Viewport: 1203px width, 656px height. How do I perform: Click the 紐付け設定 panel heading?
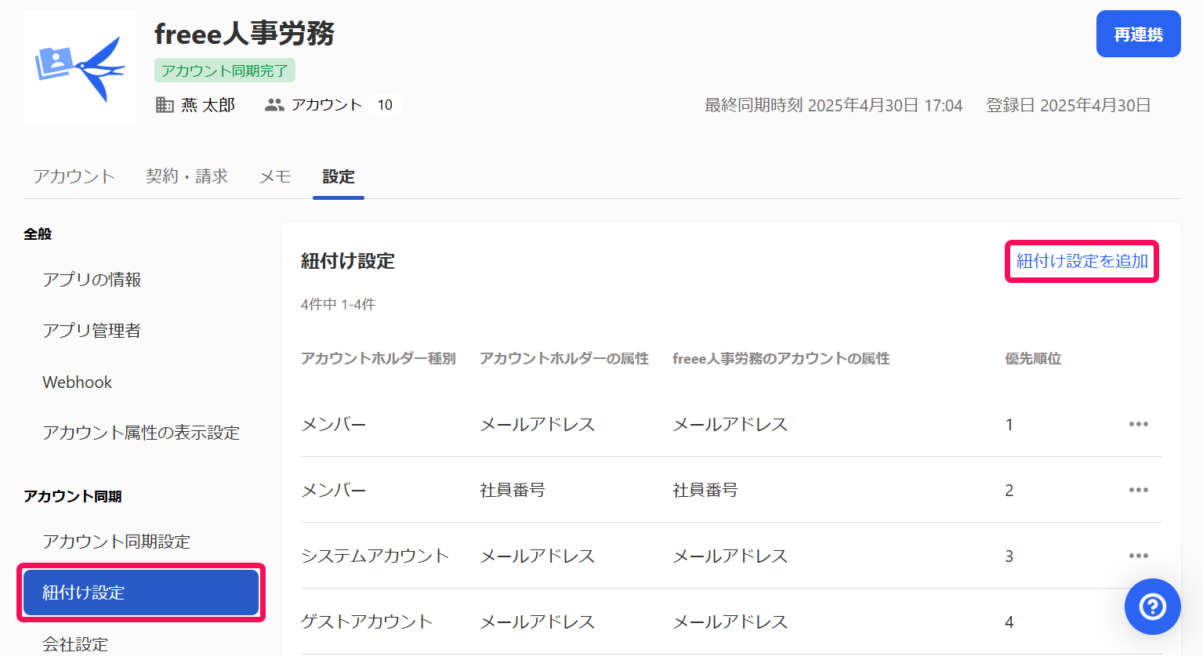[x=348, y=261]
